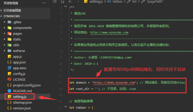The width and height of the screenshot is (193, 112).
Task: Expand the static folder arrow
Action: [x=4, y=39]
